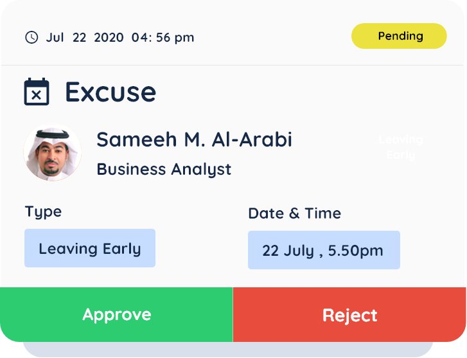Click the 22 July, 5.50pm date field

tap(324, 250)
